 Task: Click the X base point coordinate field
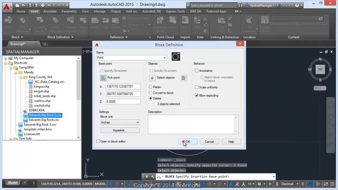click(123, 87)
